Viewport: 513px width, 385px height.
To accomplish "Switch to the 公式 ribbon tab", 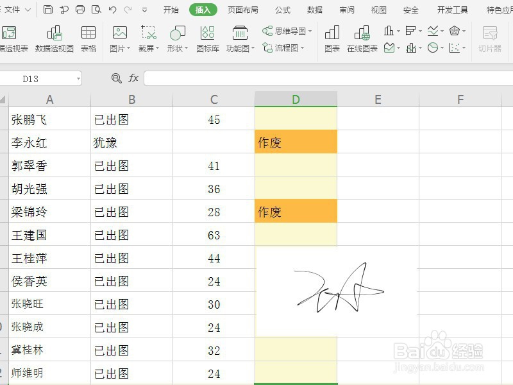I will [282, 9].
